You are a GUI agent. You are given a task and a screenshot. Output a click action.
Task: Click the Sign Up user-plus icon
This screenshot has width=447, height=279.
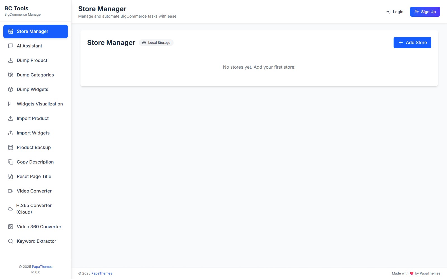(x=417, y=12)
